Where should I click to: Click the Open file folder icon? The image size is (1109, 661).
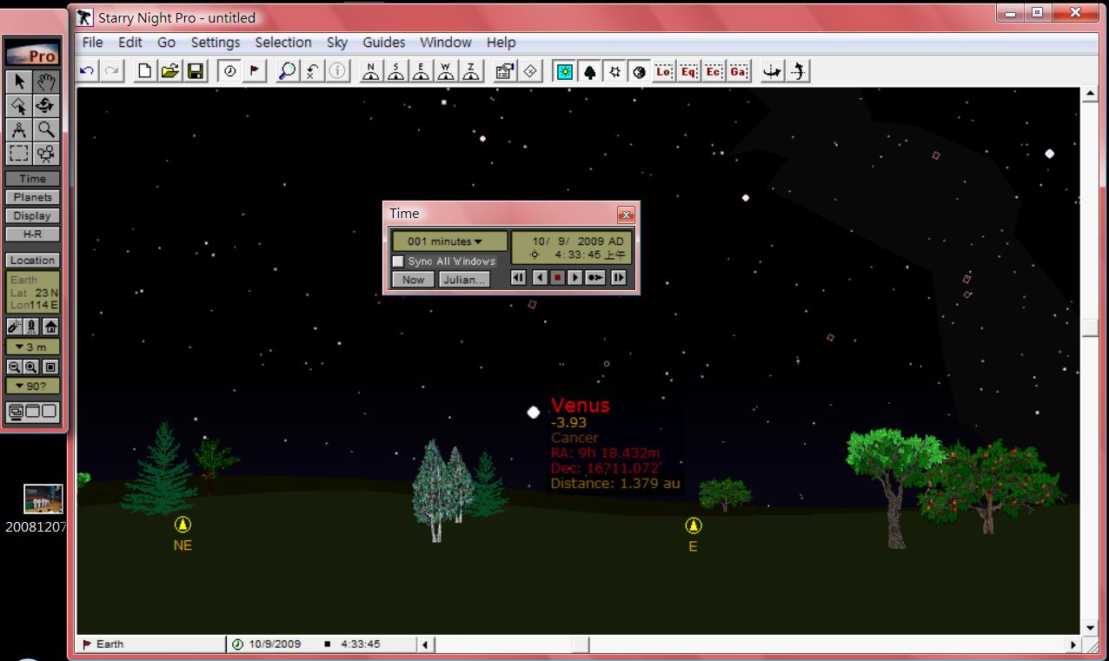(170, 72)
